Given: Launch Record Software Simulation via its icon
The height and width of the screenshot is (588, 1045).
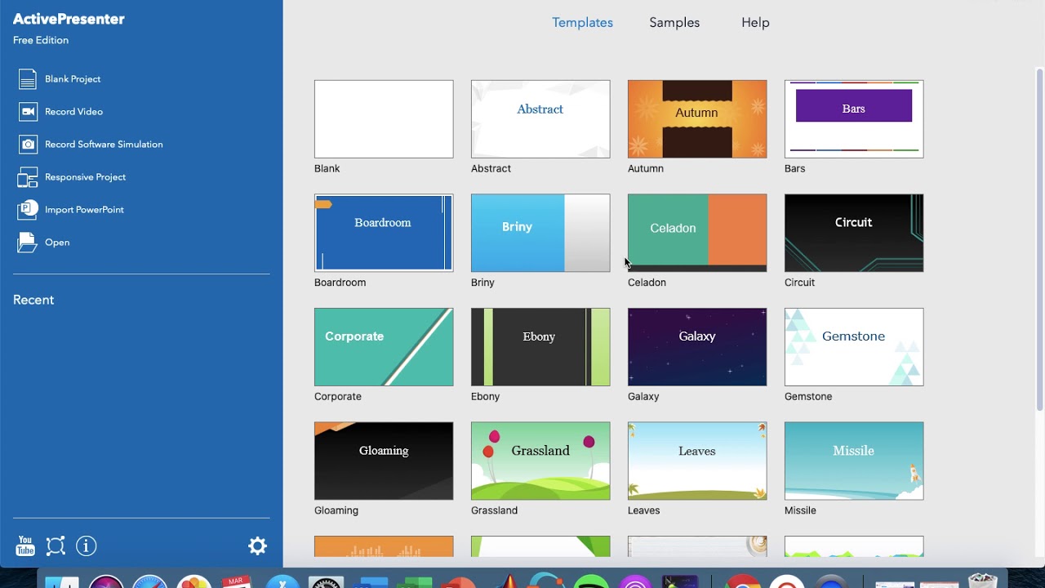Looking at the screenshot, I should click(28, 145).
